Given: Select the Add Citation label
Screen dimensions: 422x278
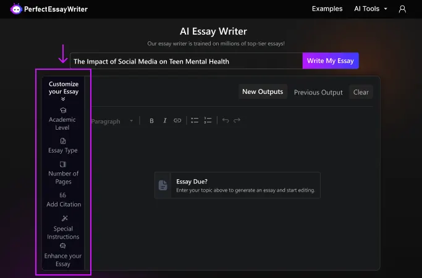Looking at the screenshot, I should [x=64, y=204].
